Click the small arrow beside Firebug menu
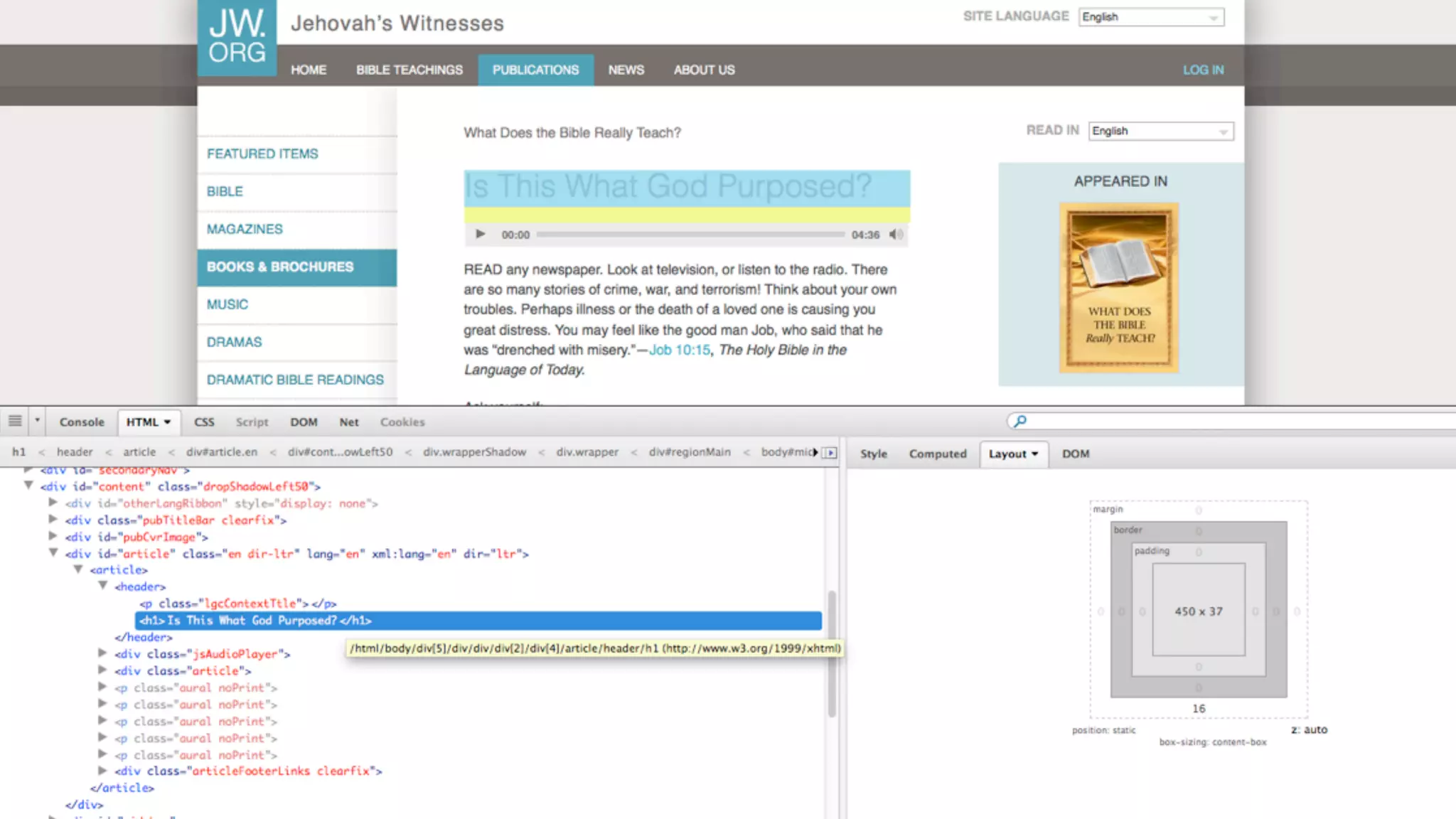This screenshot has height=819, width=1456. coord(37,421)
